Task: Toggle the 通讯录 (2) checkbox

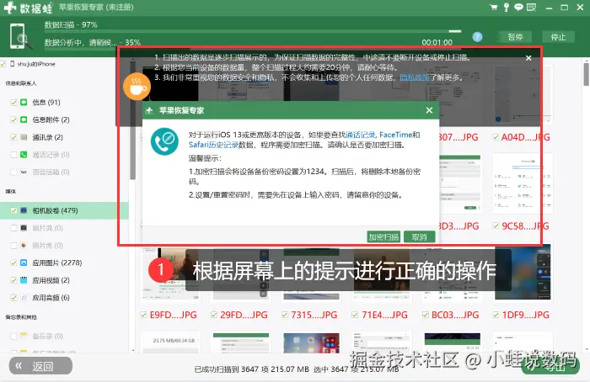Action: point(14,137)
